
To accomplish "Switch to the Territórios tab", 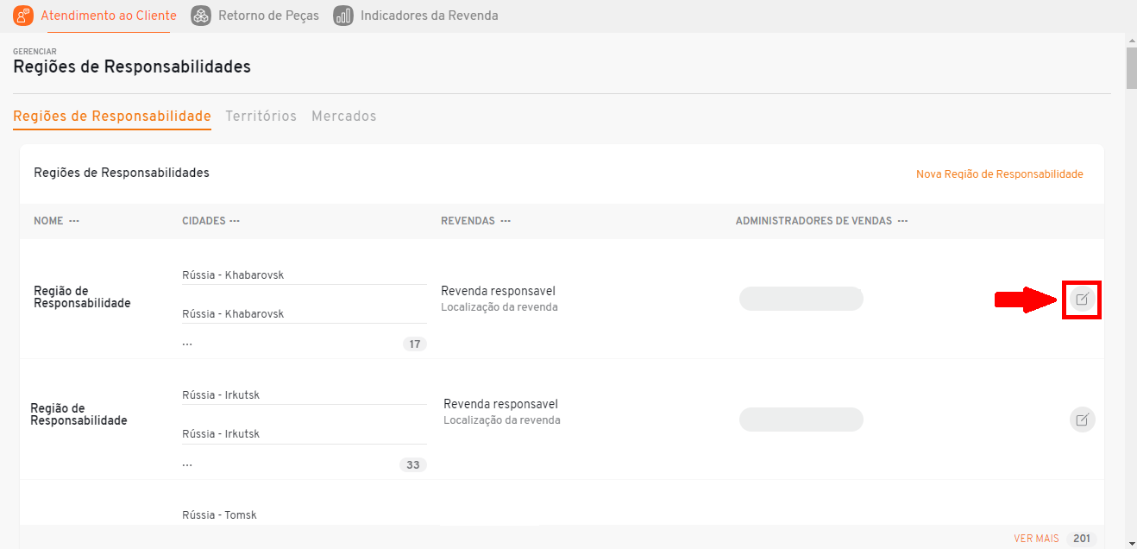I will tap(261, 116).
